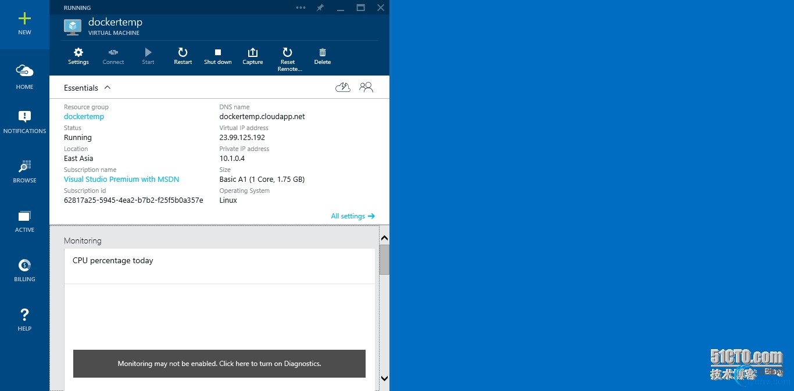Click the green plus NEW icon
This screenshot has height=391, width=794.
tap(24, 19)
